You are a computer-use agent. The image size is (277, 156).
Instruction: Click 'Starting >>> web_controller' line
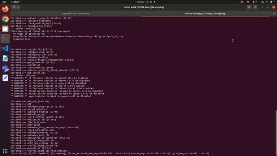click(x=28, y=73)
